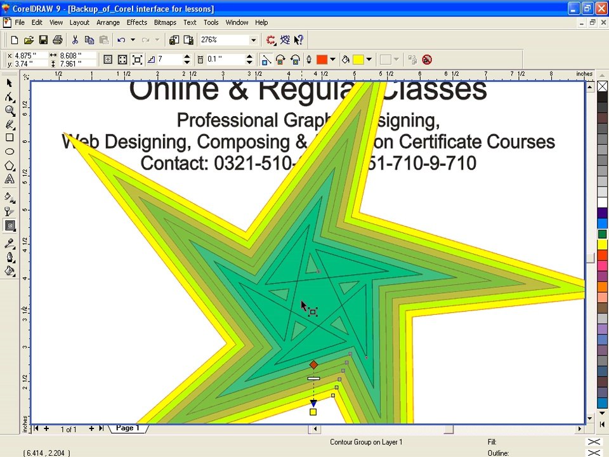
Task: Open the contour fill color dropdown
Action: [x=369, y=60]
